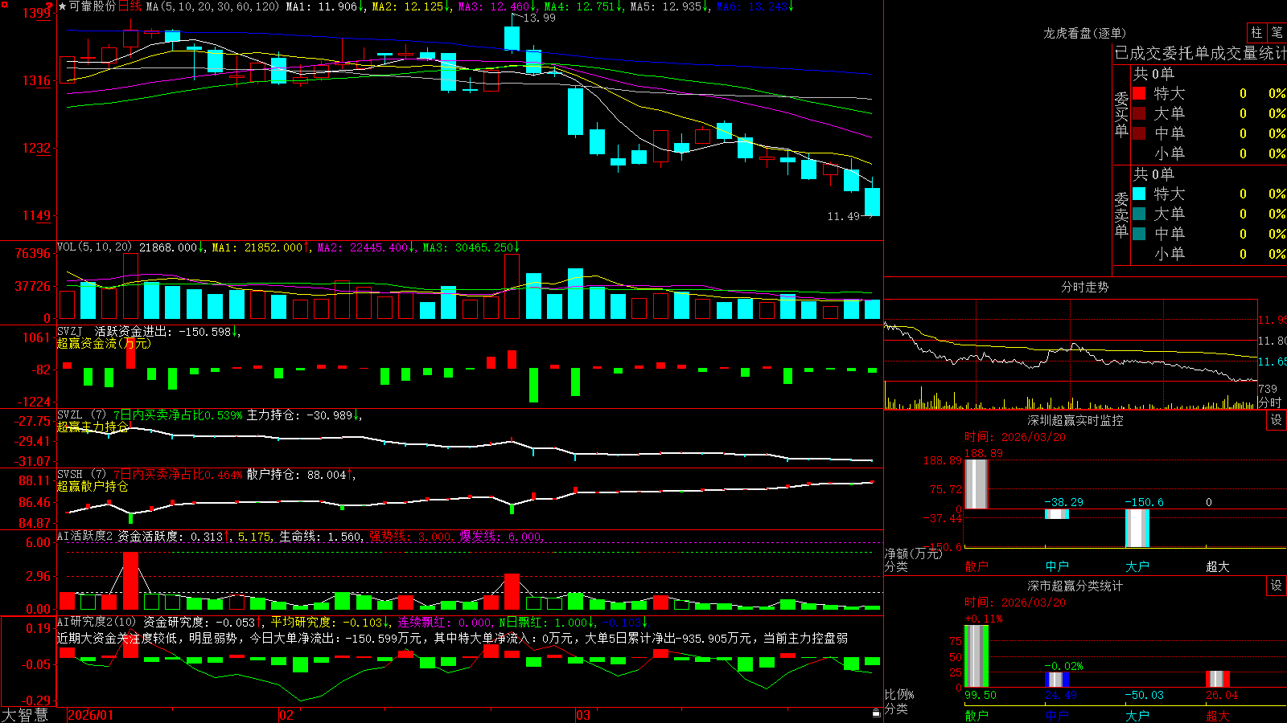The image size is (1287, 723).
Task: Click the teal 中单 sell-order swatch
Action: (1139, 233)
